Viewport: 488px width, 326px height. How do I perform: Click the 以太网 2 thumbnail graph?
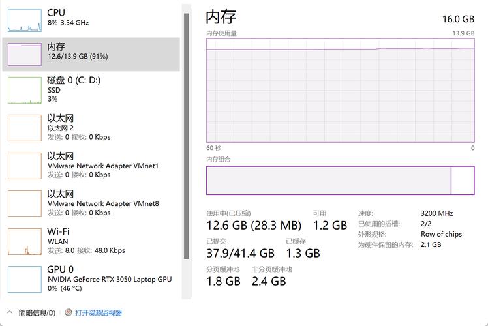(x=24, y=128)
